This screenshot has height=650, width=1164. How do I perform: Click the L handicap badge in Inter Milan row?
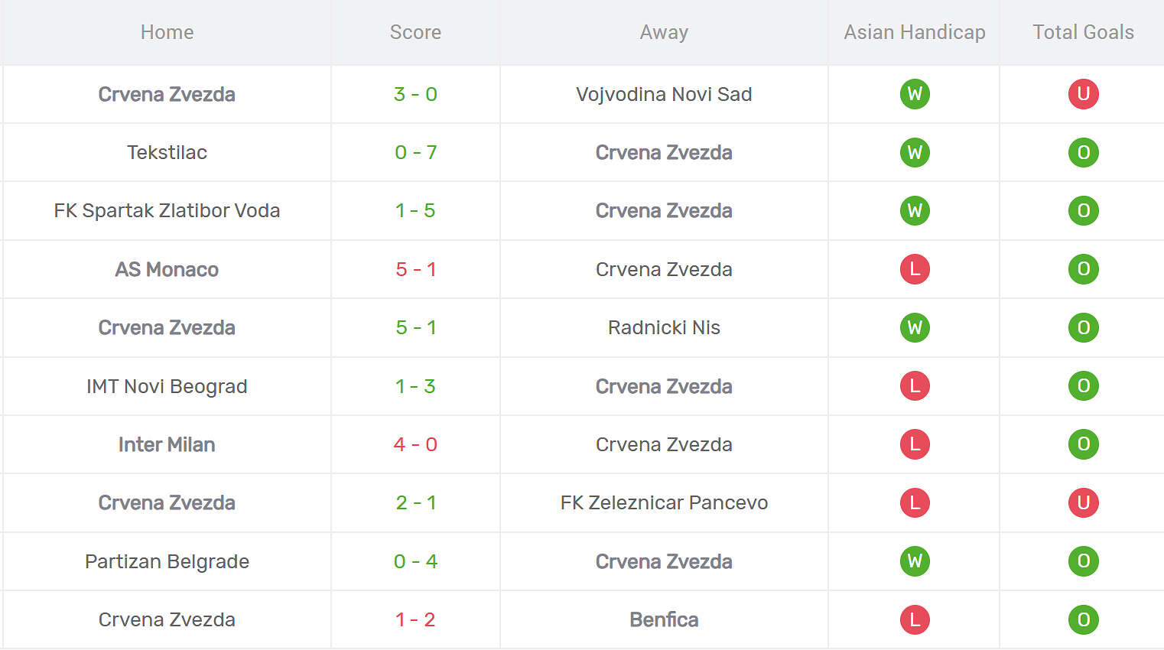click(x=915, y=444)
